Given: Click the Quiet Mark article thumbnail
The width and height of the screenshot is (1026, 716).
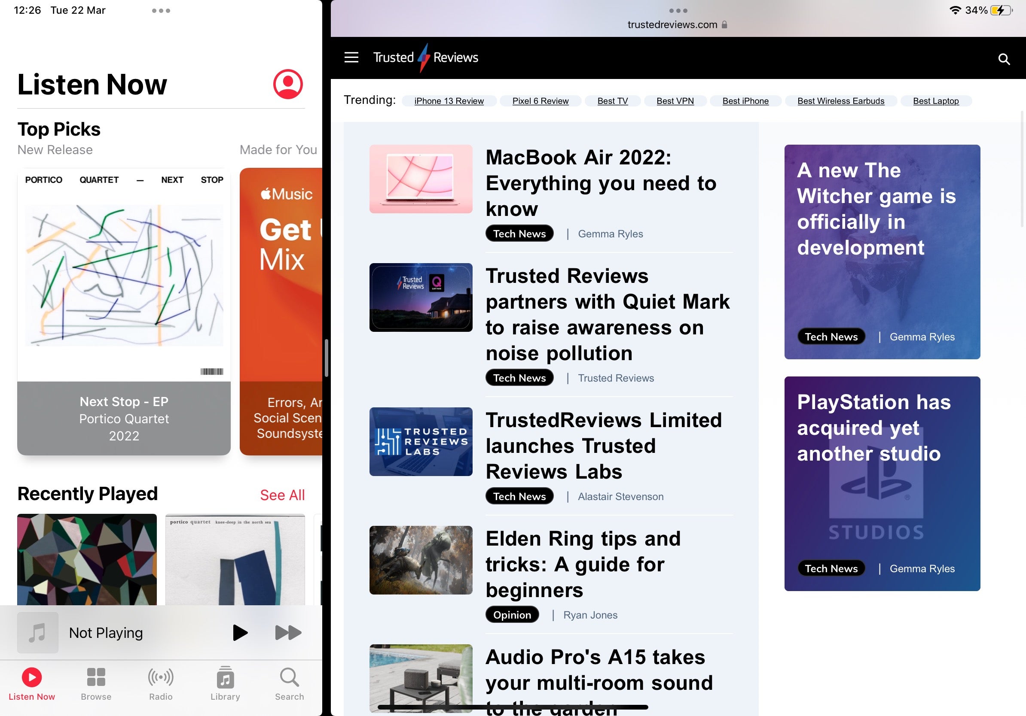Looking at the screenshot, I should 421,297.
